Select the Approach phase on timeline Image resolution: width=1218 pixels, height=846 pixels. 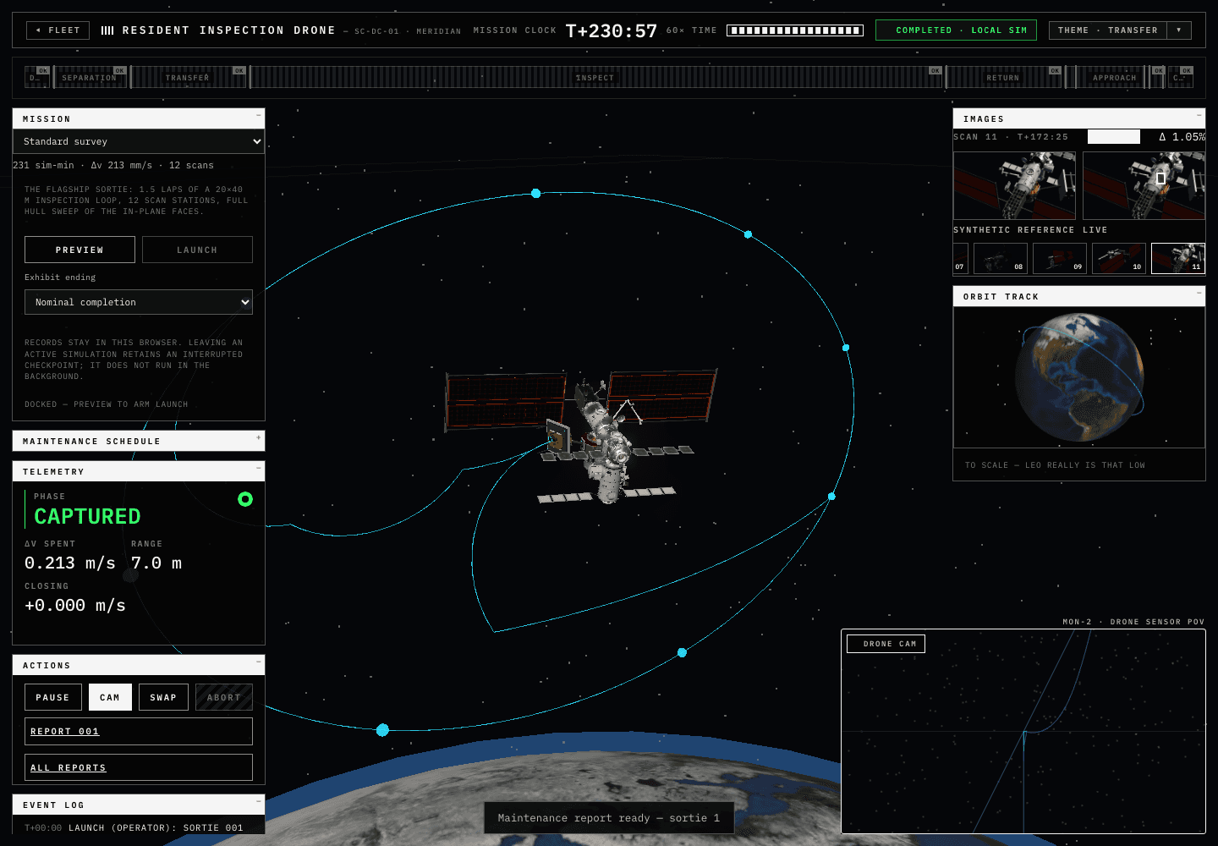click(x=1114, y=77)
